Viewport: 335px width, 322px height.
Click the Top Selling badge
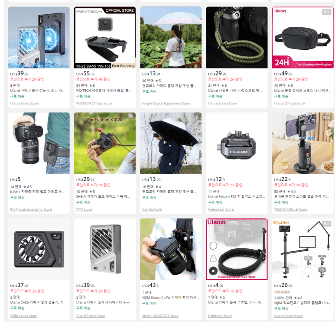(282, 292)
